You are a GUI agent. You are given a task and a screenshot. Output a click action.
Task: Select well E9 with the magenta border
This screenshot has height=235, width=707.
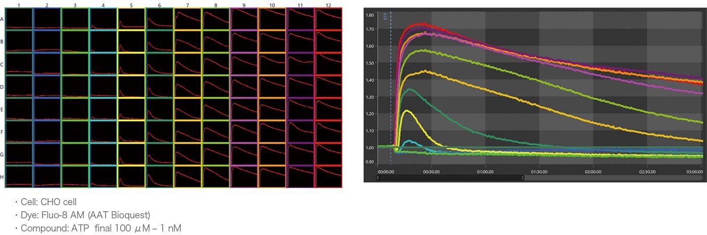244,109
